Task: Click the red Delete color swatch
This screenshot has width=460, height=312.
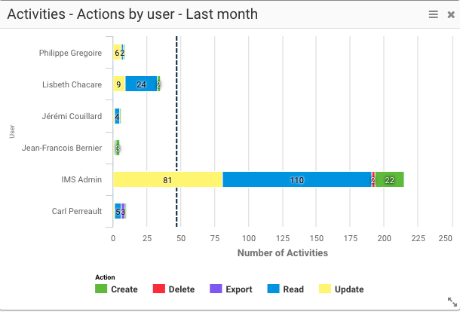Action: pyautogui.click(x=158, y=289)
